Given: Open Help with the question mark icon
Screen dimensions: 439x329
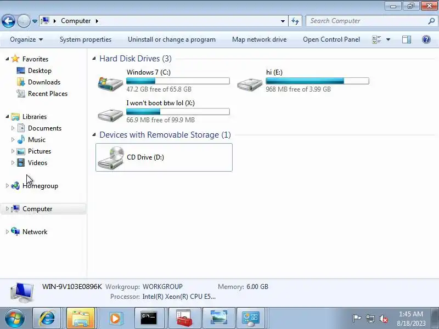Looking at the screenshot, I should click(426, 39).
